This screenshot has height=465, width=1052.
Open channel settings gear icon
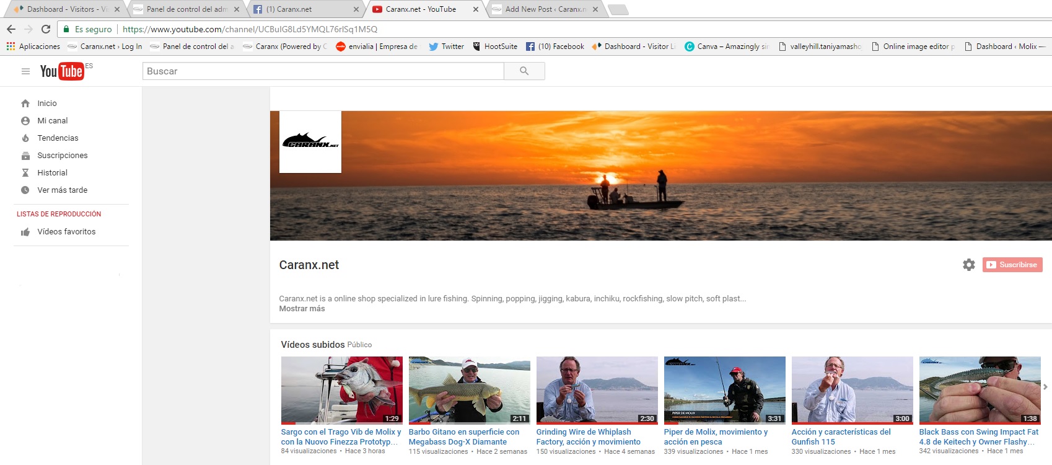[x=969, y=265]
